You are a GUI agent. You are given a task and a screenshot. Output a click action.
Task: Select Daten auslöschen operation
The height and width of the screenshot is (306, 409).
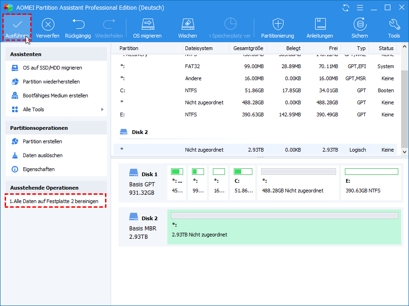coord(42,155)
